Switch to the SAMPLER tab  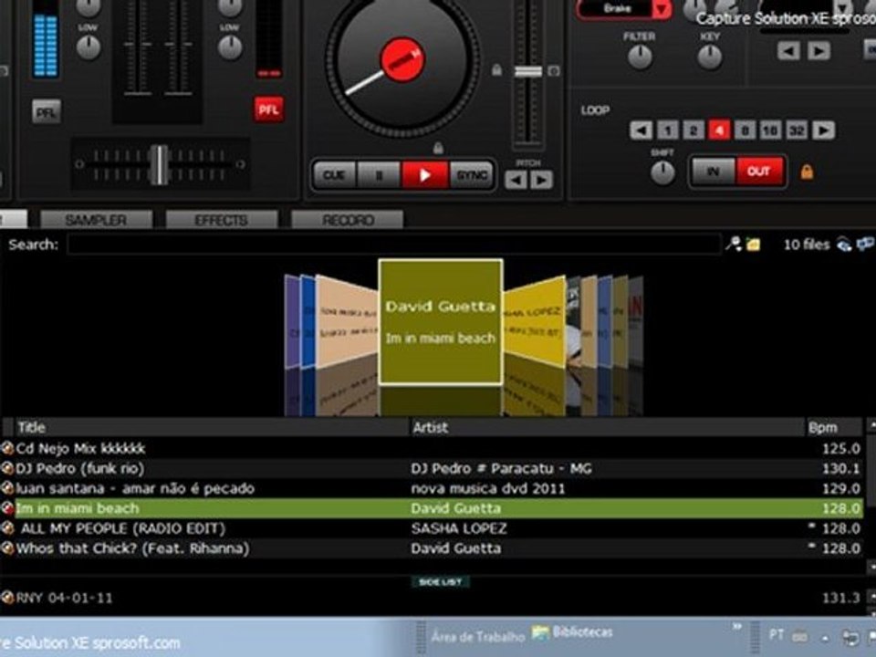pyautogui.click(x=96, y=220)
